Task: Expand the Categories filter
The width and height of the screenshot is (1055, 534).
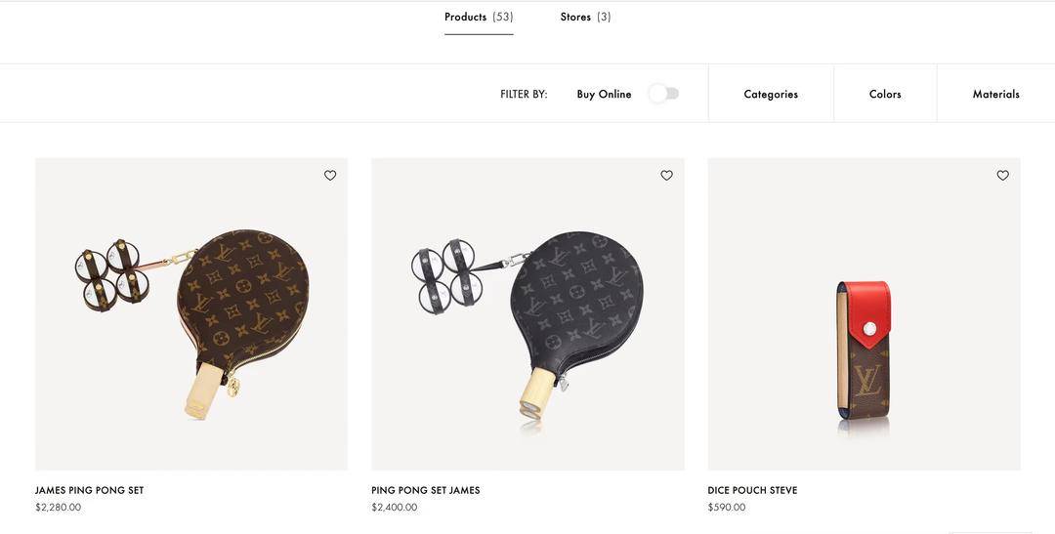Action: coord(771,95)
